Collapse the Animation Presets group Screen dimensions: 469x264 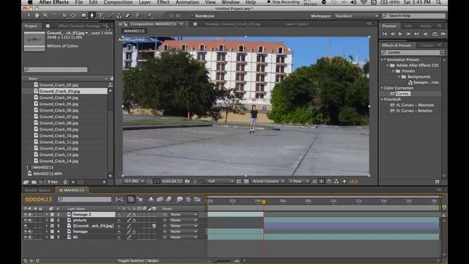click(x=383, y=60)
